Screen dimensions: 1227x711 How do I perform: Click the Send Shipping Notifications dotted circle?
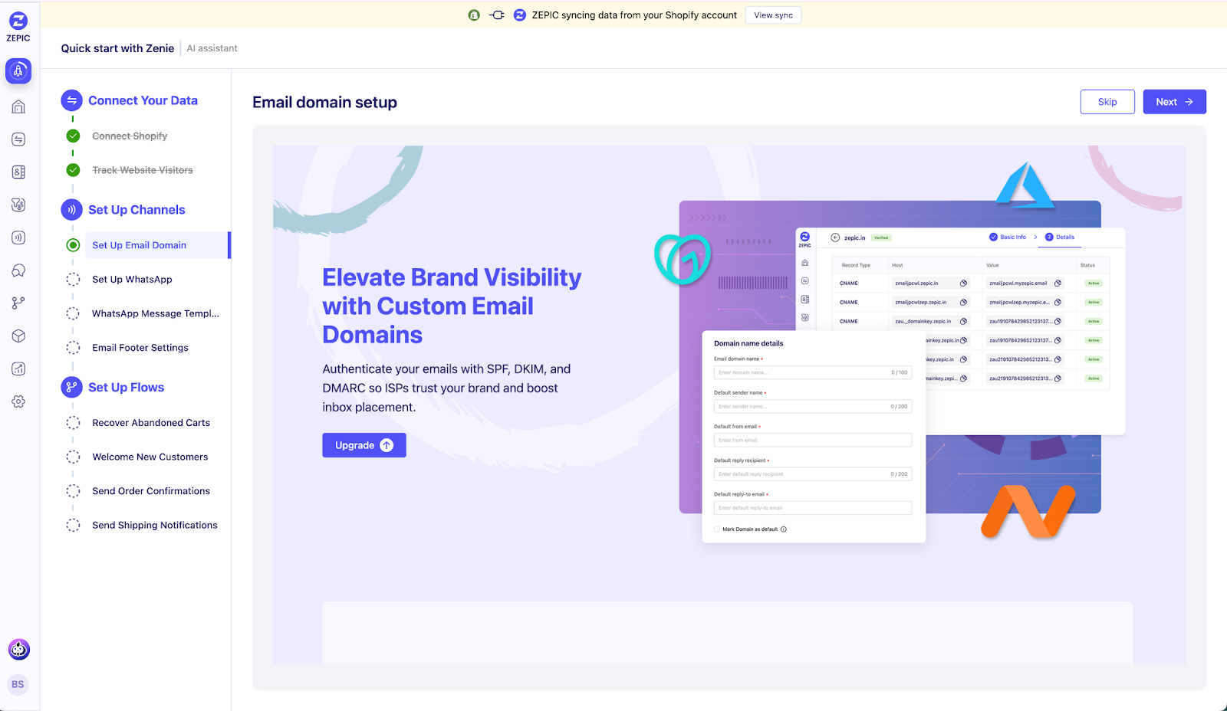coord(73,526)
